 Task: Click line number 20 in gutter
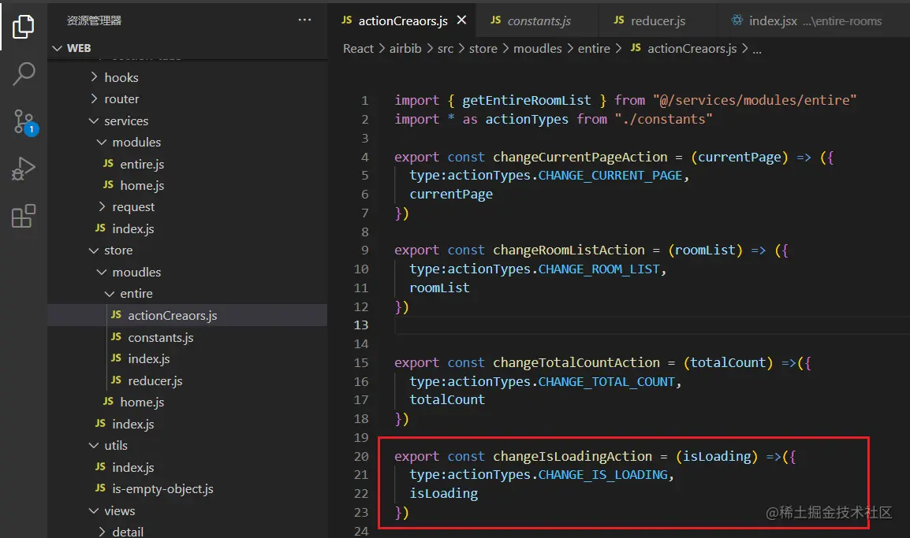point(361,457)
